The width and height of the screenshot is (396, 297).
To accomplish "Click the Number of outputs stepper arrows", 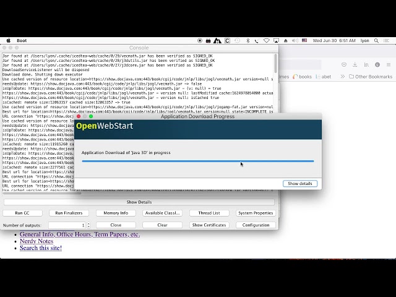I will tap(88, 225).
